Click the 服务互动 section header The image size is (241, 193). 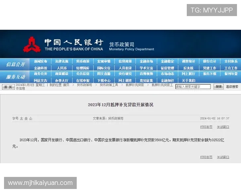pyautogui.click(x=15, y=77)
